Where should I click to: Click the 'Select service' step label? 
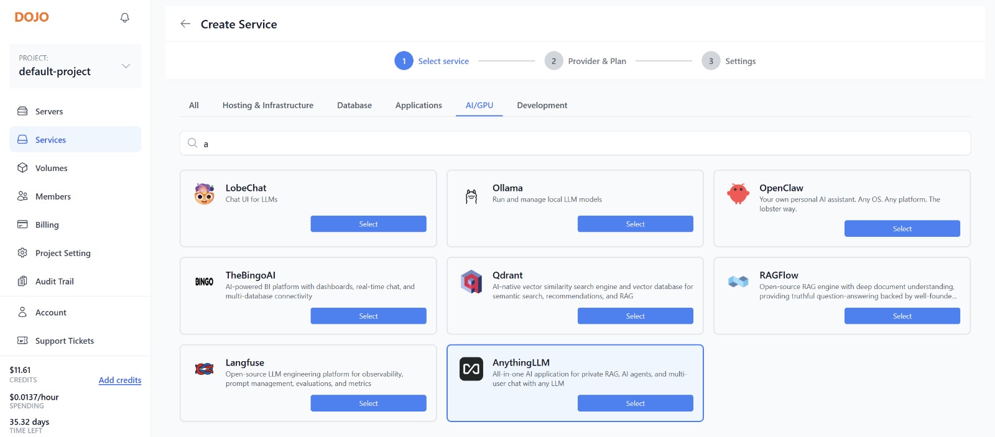pos(443,61)
